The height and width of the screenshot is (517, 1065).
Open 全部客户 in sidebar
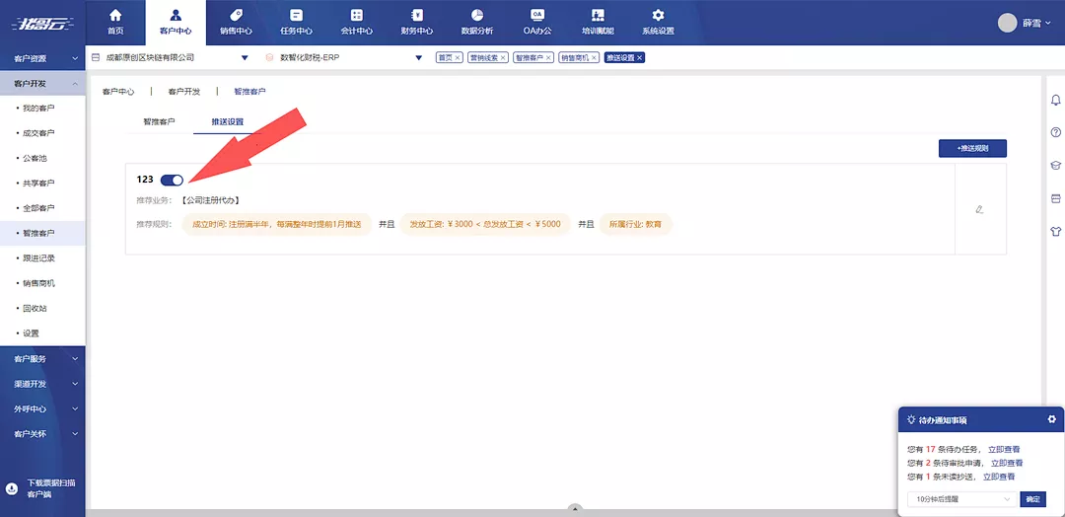pos(38,208)
